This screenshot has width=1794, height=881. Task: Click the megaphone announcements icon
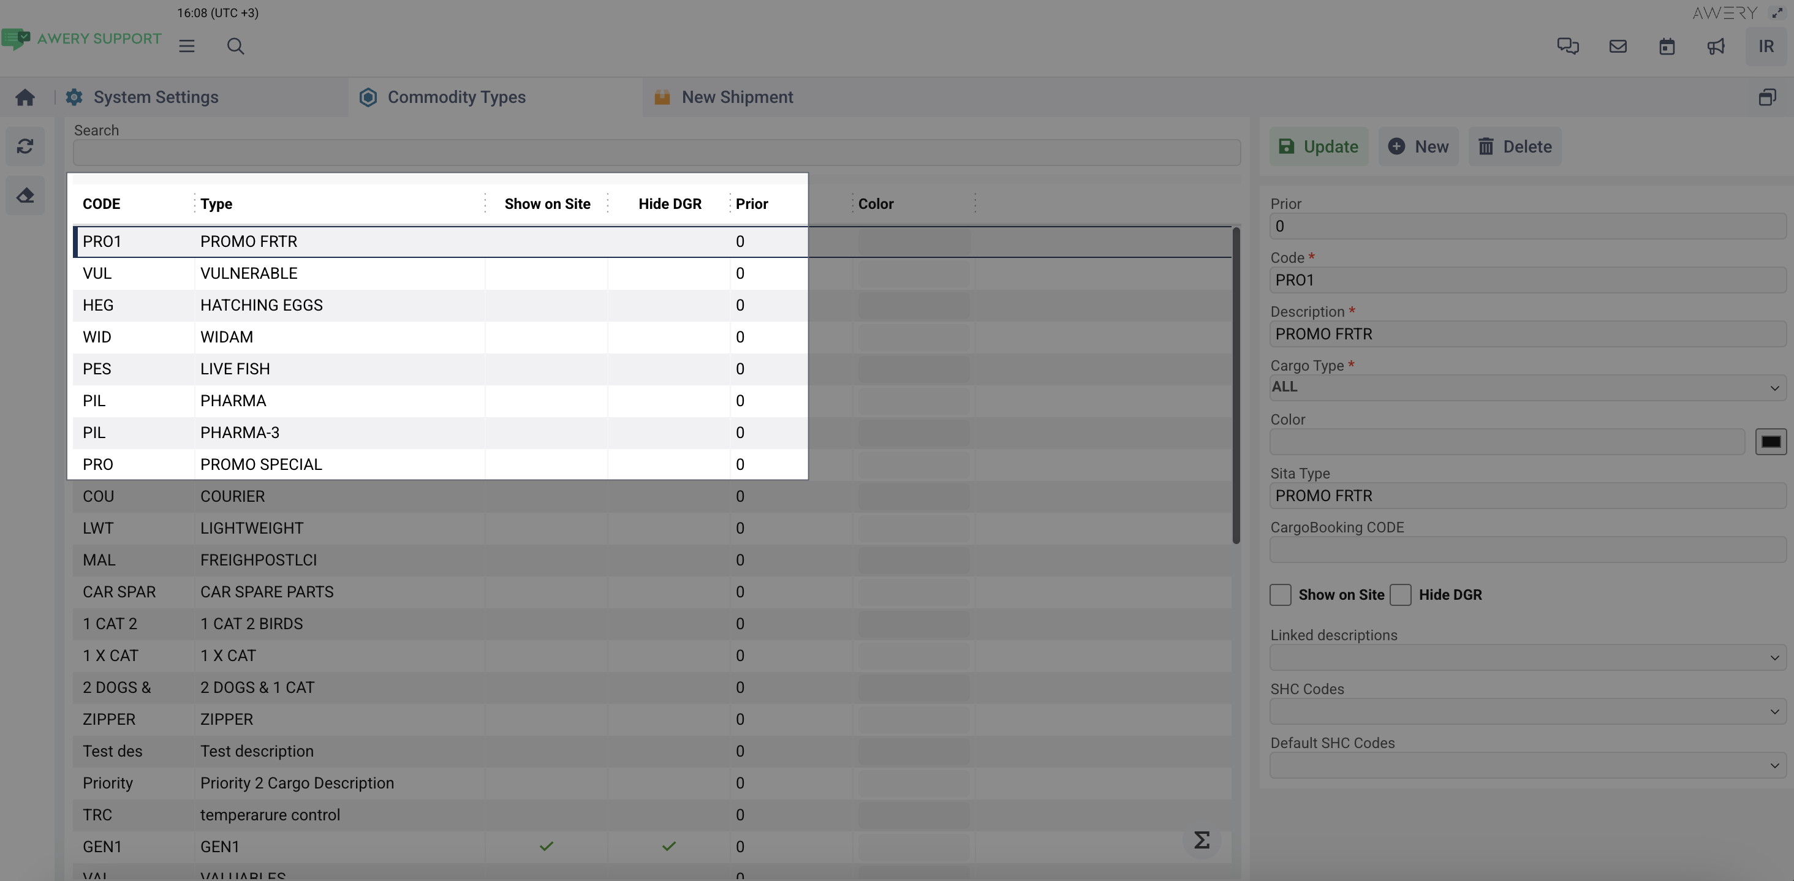click(x=1716, y=46)
